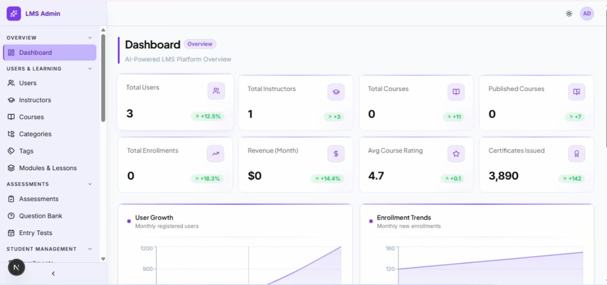
Task: Collapse the ASSESSMENTS section chevron
Action: [x=90, y=184]
